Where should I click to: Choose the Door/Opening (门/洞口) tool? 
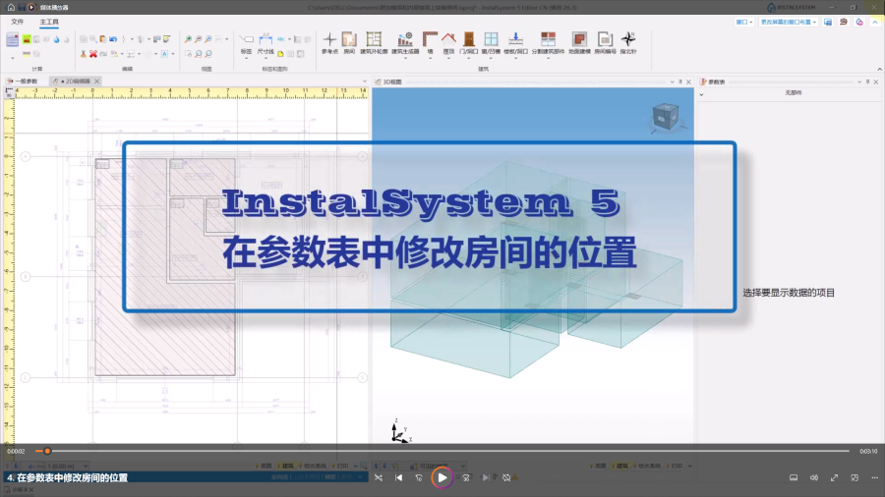468,41
